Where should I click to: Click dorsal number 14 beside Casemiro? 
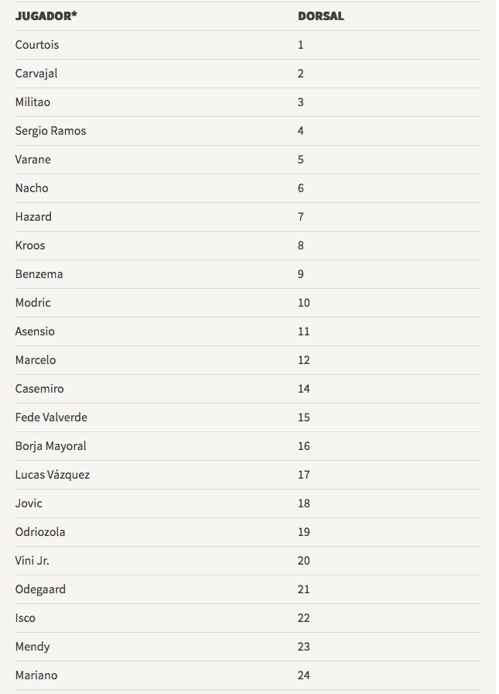303,389
